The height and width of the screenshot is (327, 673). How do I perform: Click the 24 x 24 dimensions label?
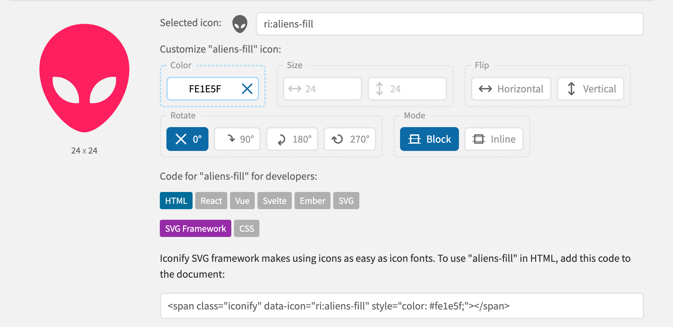pyautogui.click(x=84, y=151)
